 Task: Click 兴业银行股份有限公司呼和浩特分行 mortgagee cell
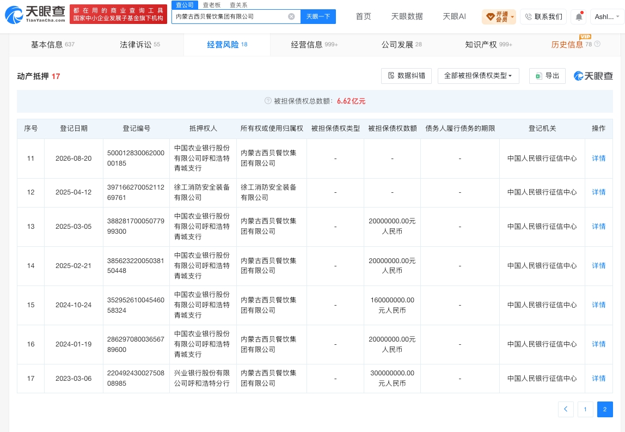pyautogui.click(x=202, y=378)
